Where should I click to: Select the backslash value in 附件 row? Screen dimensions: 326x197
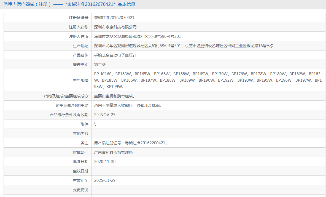point(95,124)
